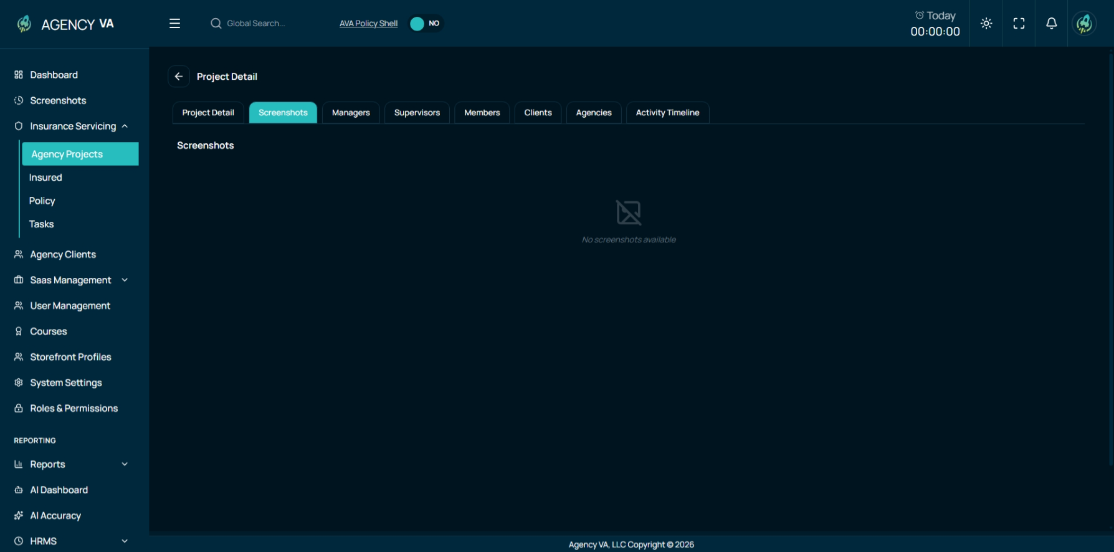
Task: Toggle the light/dark theme sun icon
Action: (x=986, y=24)
